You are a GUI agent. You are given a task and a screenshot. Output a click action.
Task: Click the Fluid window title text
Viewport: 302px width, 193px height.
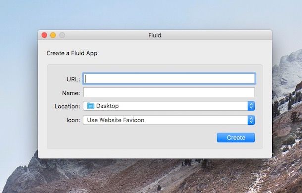click(154, 35)
